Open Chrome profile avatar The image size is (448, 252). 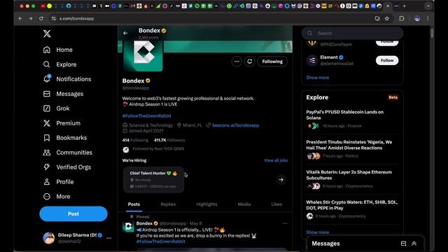click(417, 19)
